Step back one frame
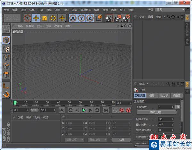Image resolution: width=192 pixels, height=150 pixels. tap(77, 110)
